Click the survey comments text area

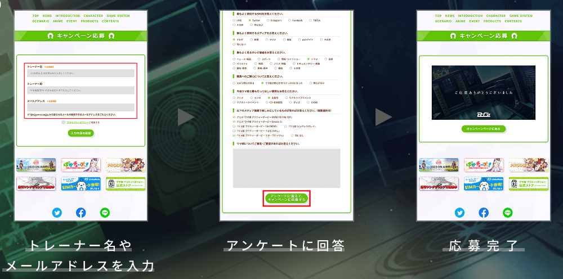click(287, 168)
